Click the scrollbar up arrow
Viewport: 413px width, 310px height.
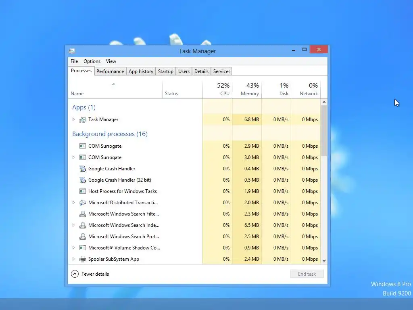[324, 102]
